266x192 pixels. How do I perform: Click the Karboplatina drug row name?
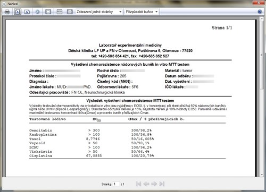pos(43,135)
